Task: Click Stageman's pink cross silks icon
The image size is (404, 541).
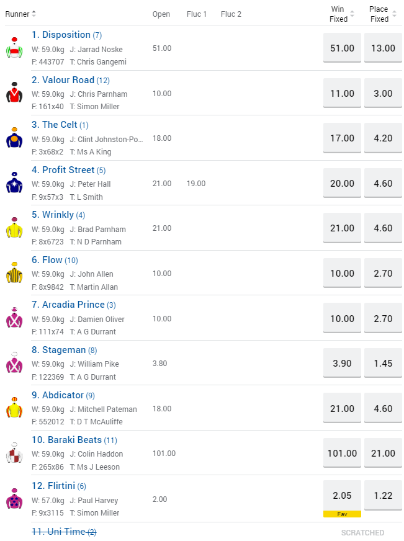Action: click(14, 364)
